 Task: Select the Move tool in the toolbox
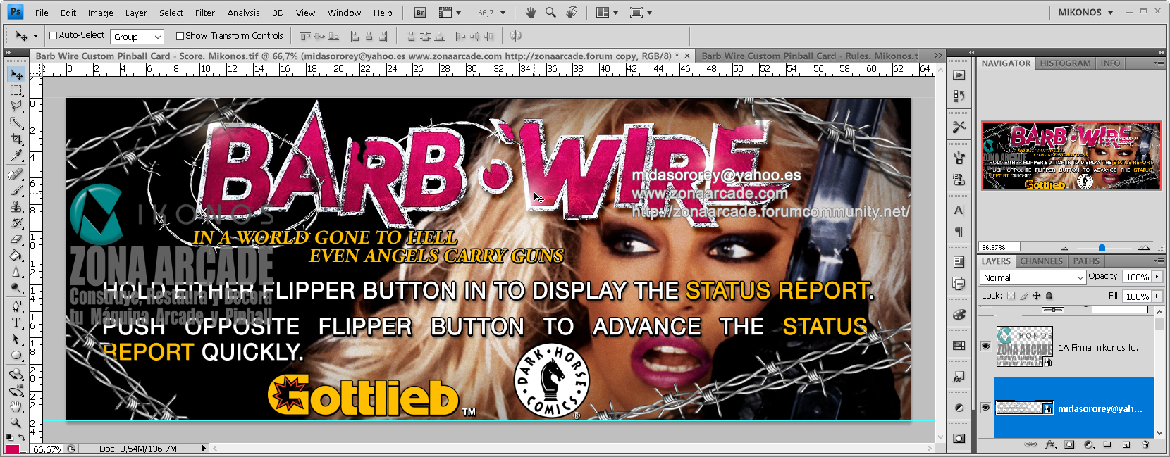16,74
